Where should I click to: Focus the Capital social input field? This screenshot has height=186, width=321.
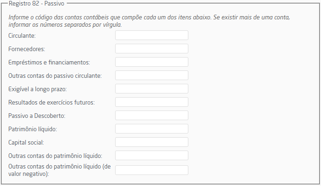pos(152,142)
